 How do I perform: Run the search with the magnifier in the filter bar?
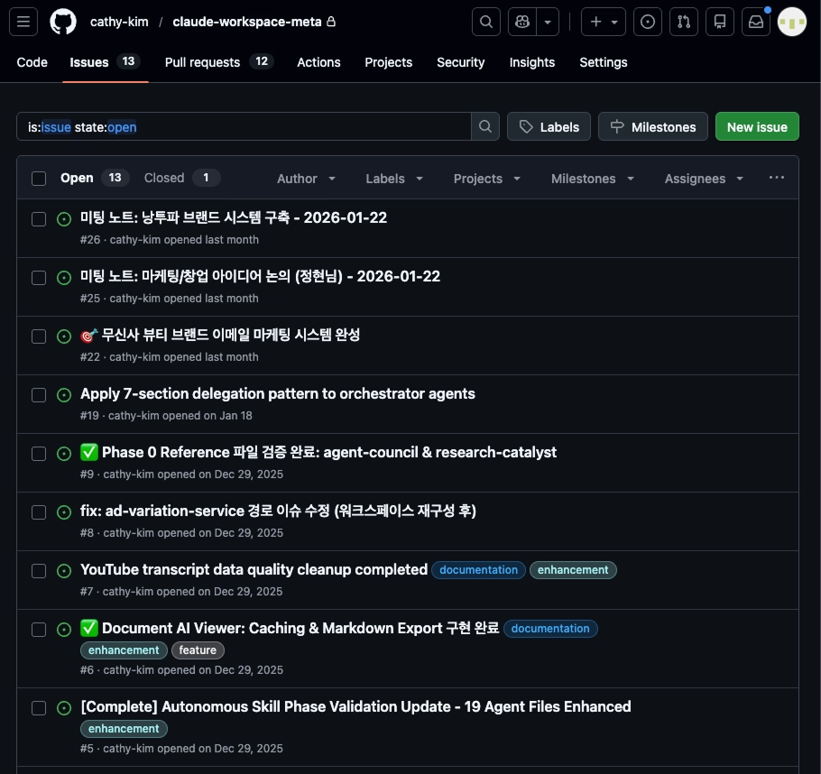[484, 126]
